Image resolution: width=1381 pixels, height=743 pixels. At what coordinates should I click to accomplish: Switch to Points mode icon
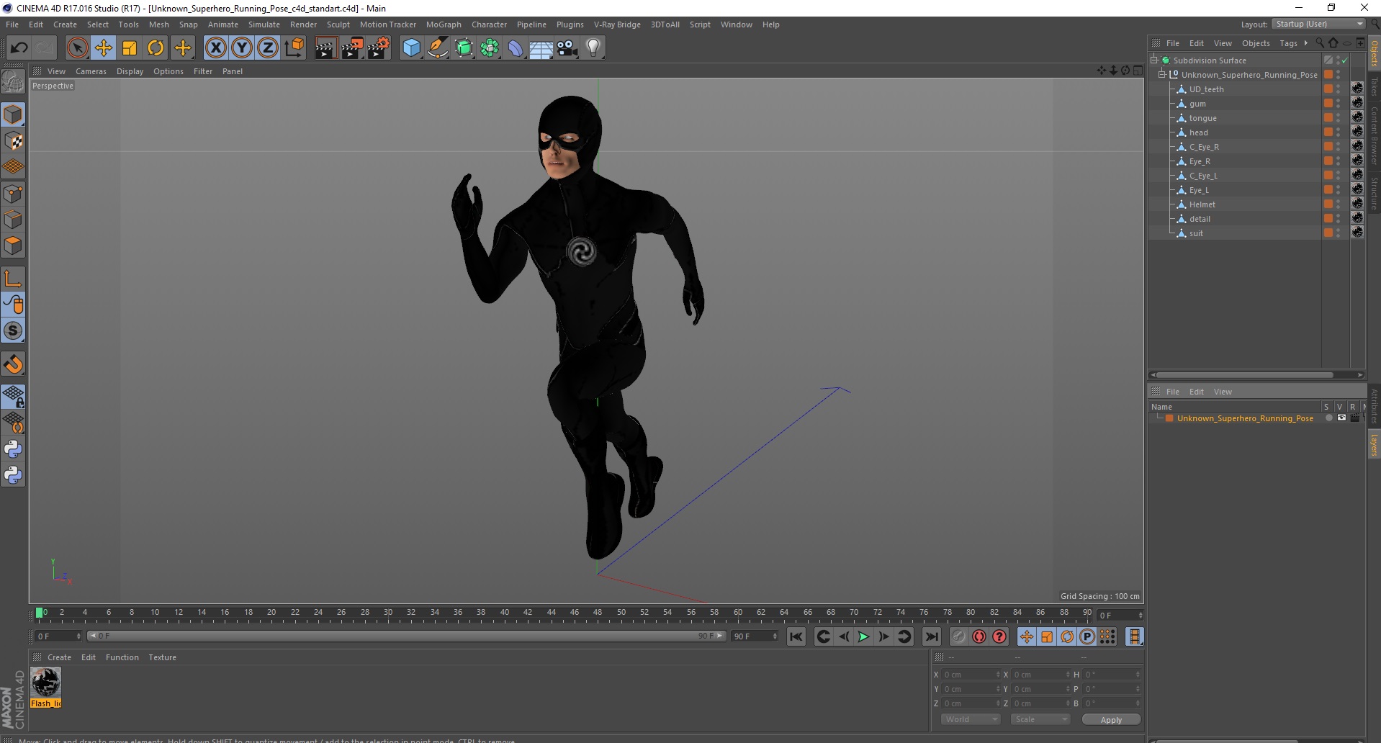13,194
